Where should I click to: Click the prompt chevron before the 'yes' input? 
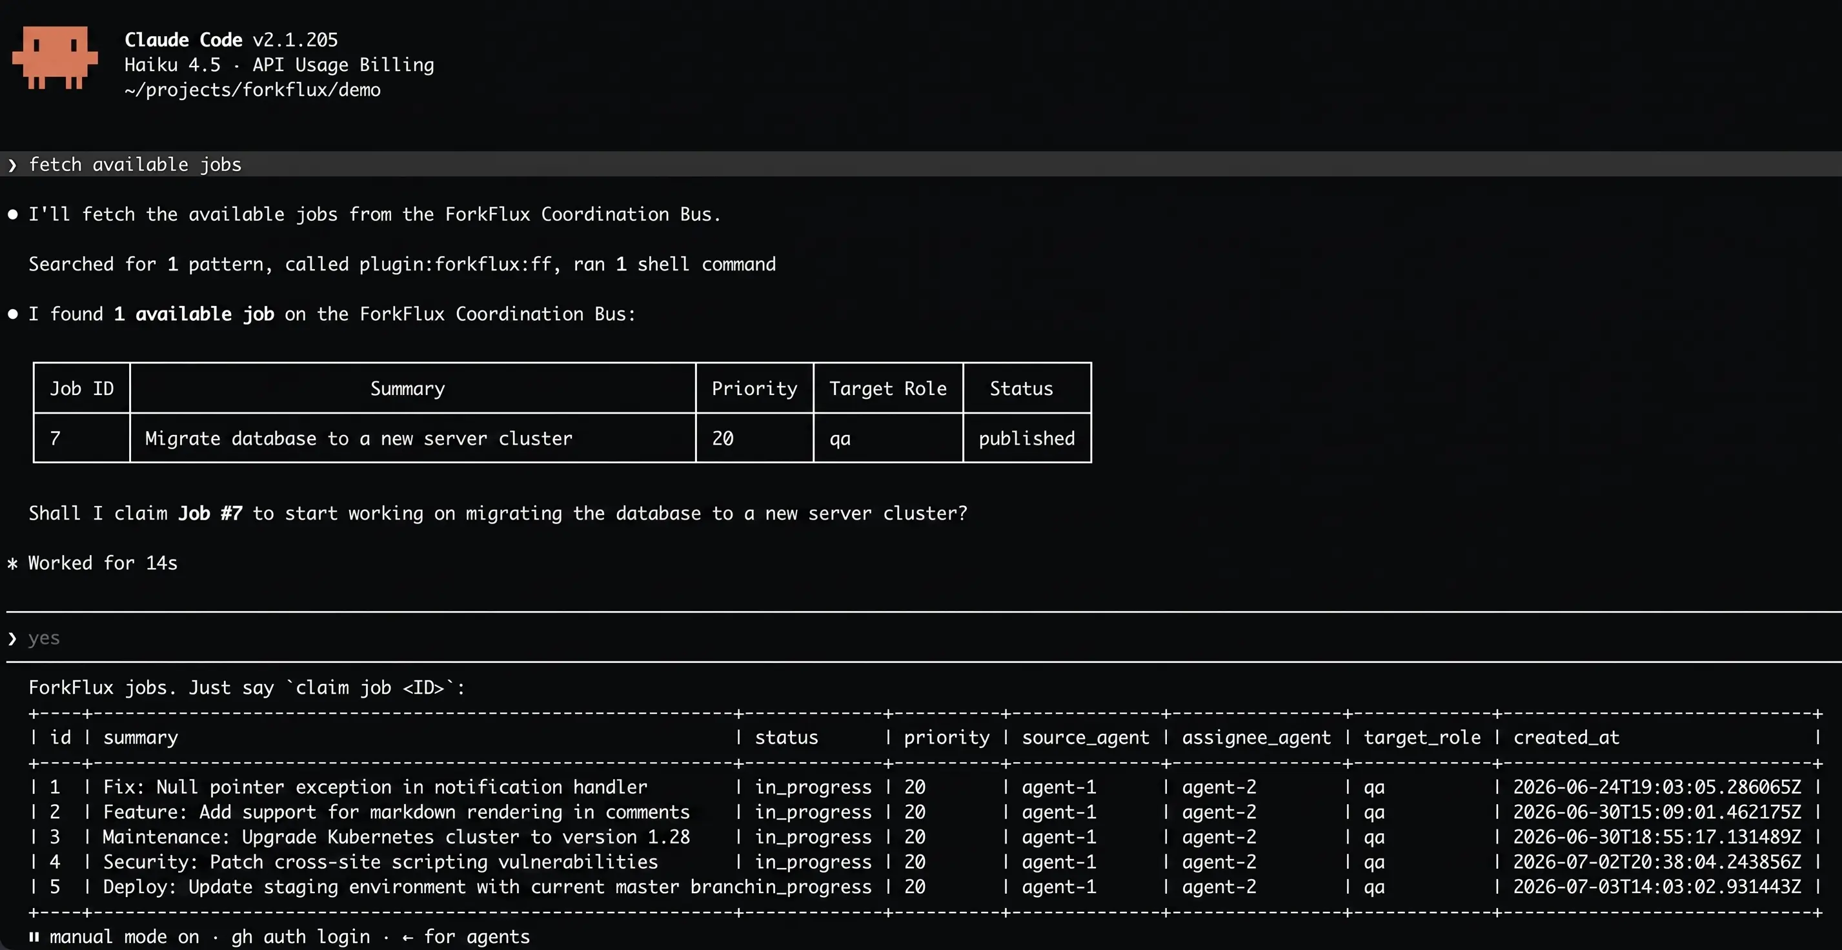tap(12, 638)
